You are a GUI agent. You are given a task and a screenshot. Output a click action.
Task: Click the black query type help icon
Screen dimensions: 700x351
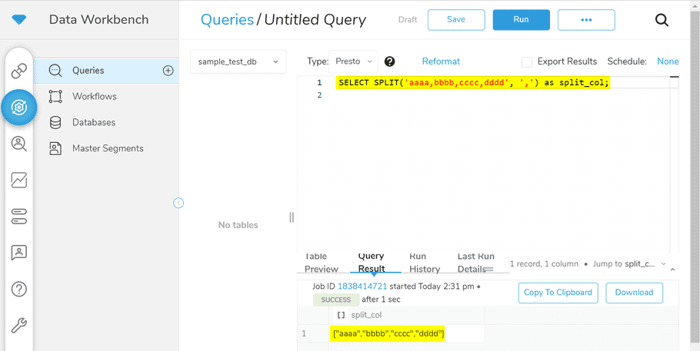[389, 61]
